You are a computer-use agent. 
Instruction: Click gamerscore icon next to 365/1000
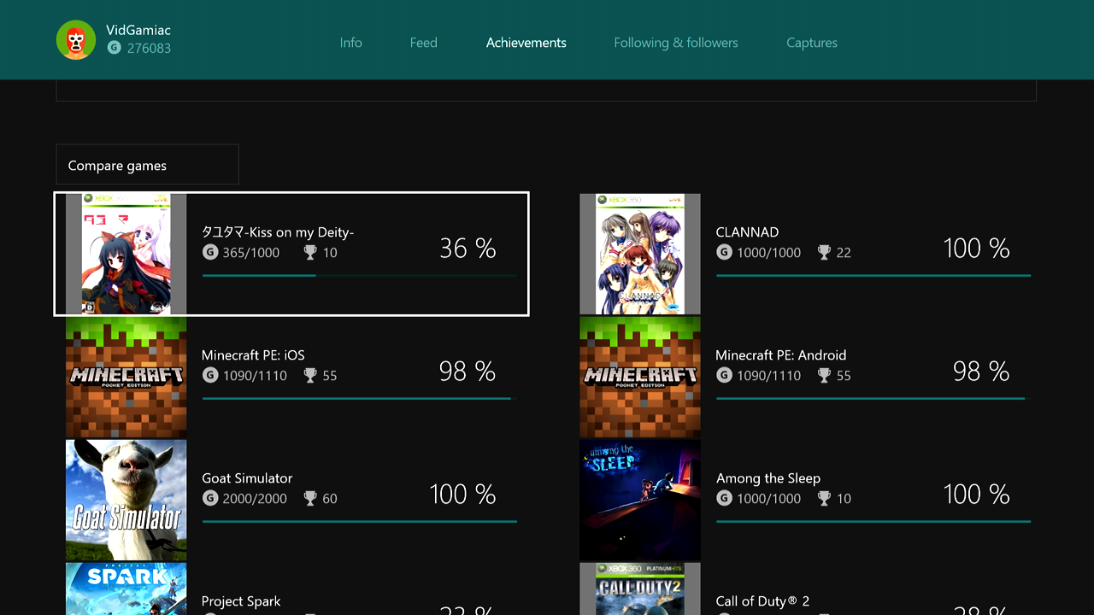click(210, 252)
